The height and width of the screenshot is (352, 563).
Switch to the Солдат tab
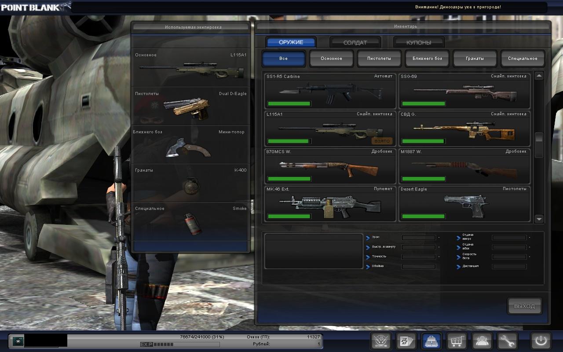(355, 43)
